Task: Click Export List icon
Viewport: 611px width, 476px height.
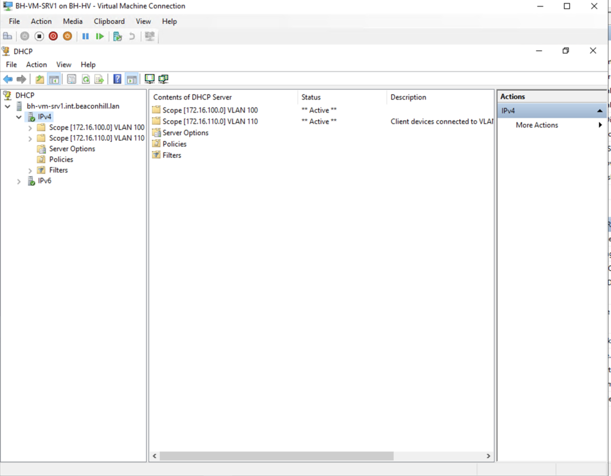Action: [100, 79]
